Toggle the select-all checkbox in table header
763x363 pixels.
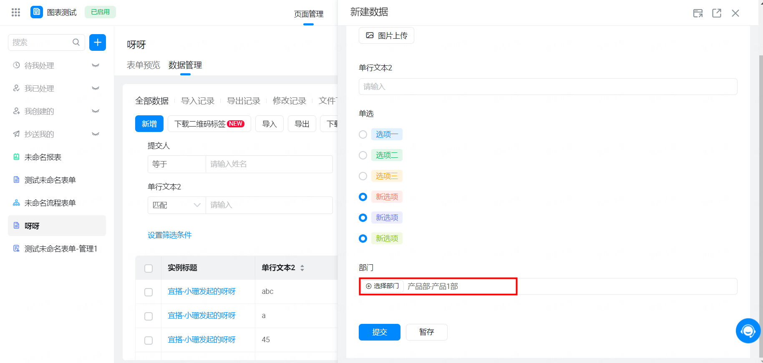coord(149,268)
